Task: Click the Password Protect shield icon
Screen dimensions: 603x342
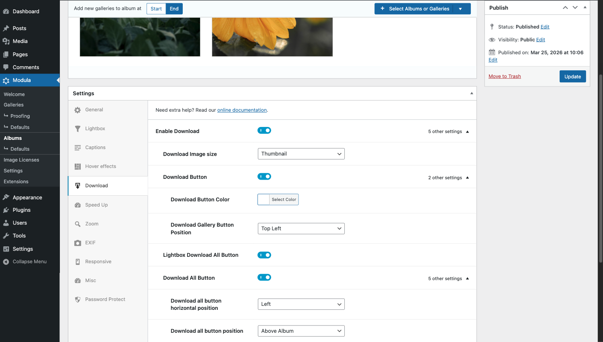Action: 78,299
